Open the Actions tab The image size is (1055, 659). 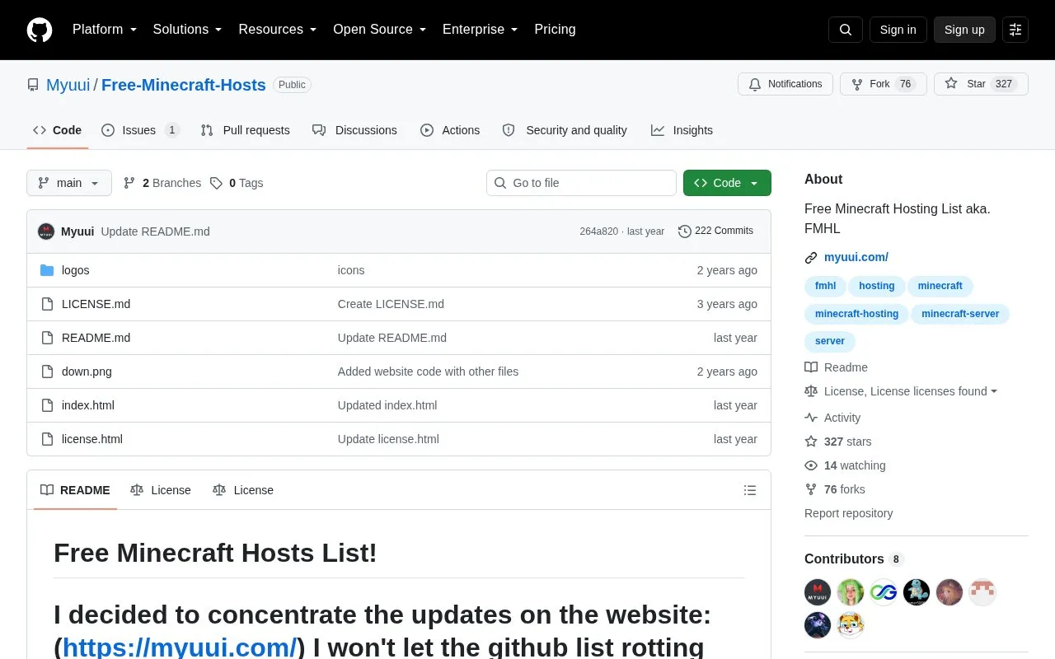(450, 130)
